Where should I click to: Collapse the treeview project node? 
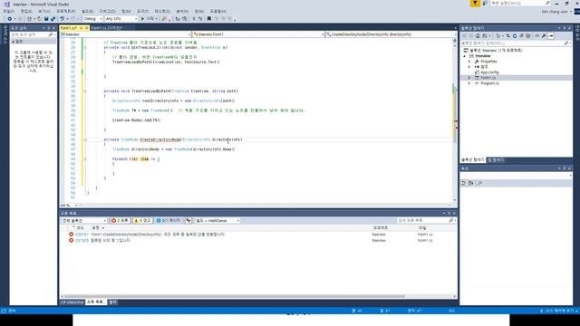[x=465, y=56]
